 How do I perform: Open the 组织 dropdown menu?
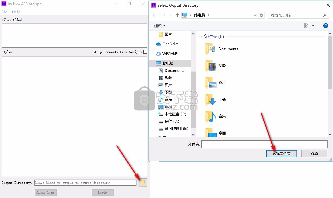(x=160, y=26)
